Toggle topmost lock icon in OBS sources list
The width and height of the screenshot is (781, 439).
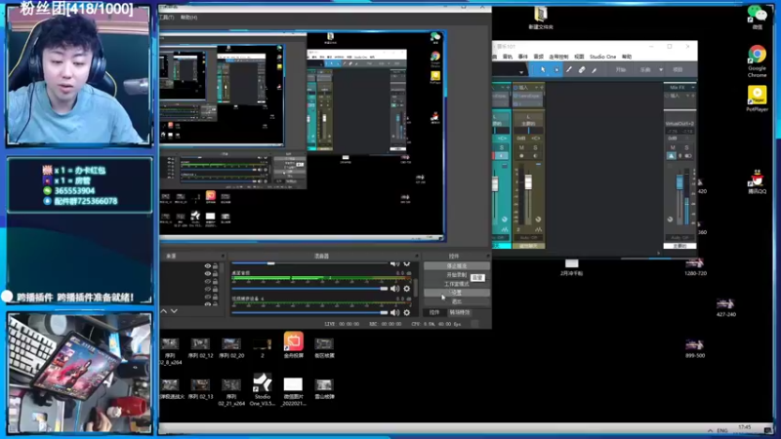pyautogui.click(x=215, y=266)
